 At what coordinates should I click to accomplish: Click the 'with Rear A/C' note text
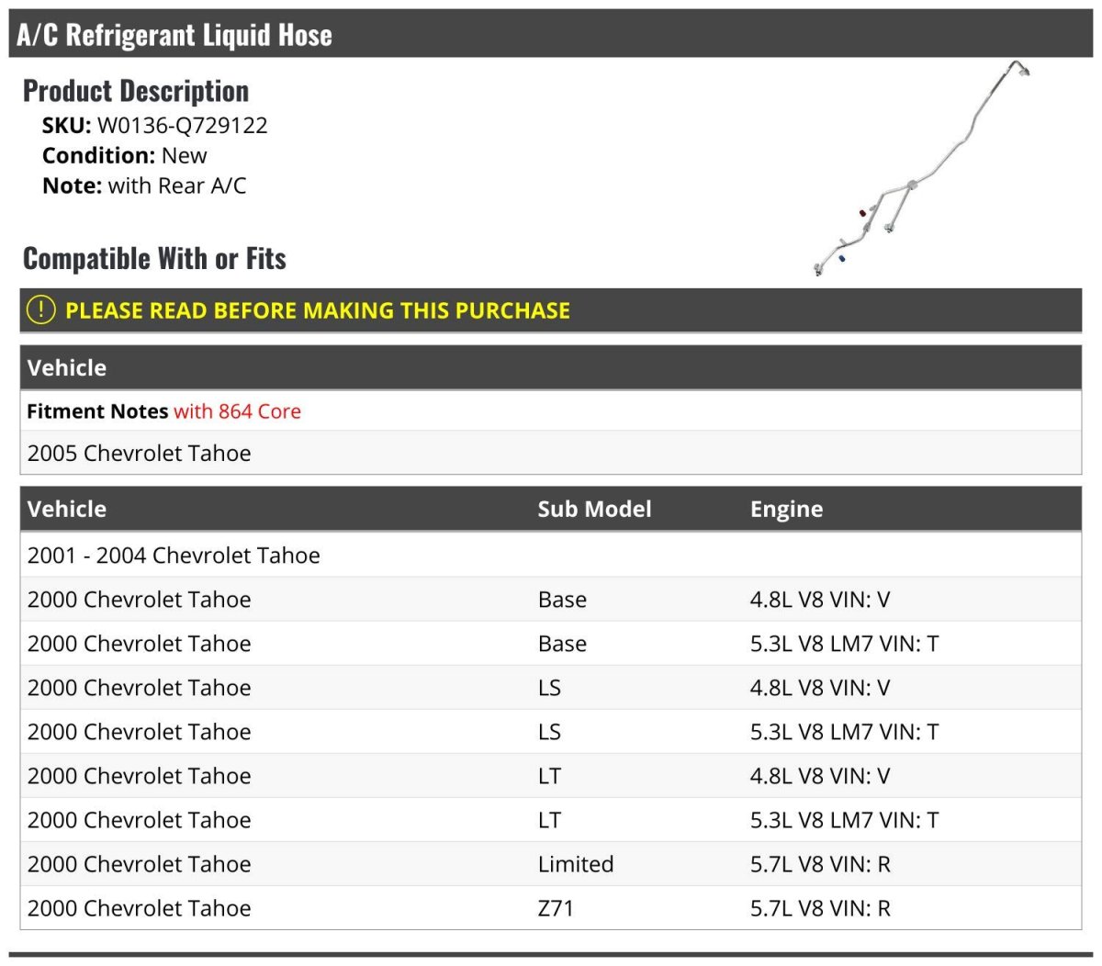coord(177,185)
